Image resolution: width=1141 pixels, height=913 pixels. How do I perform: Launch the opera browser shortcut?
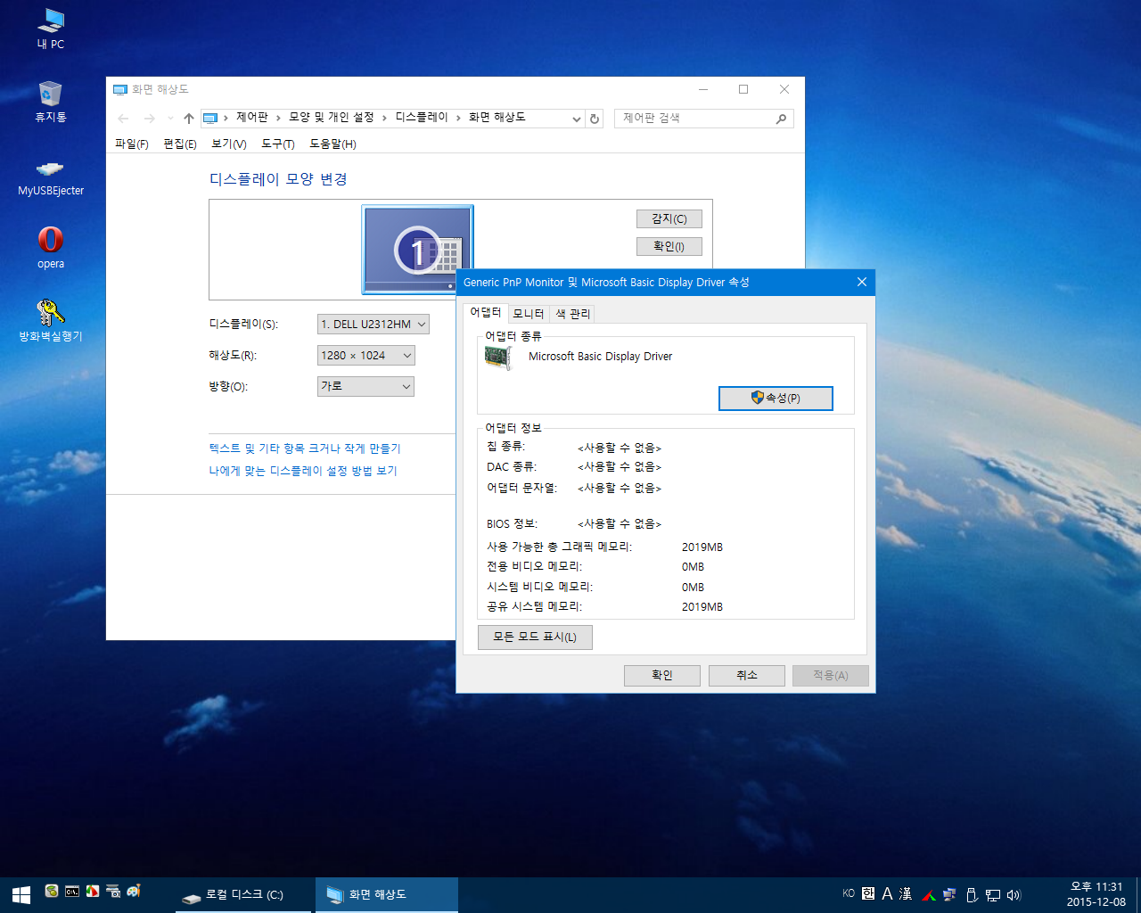coord(51,247)
